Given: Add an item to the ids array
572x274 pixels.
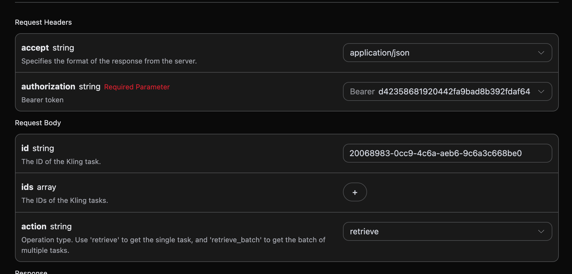Looking at the screenshot, I should pos(355,192).
